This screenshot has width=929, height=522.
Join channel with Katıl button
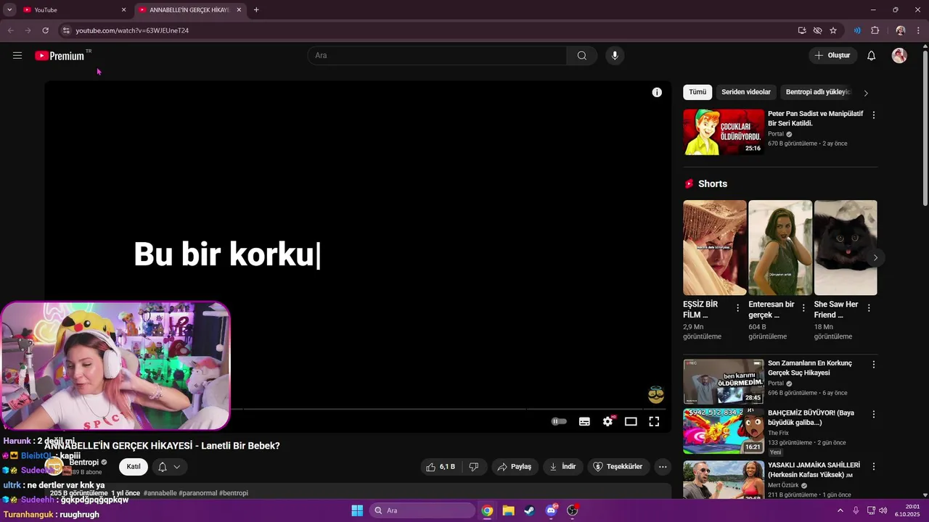point(134,467)
